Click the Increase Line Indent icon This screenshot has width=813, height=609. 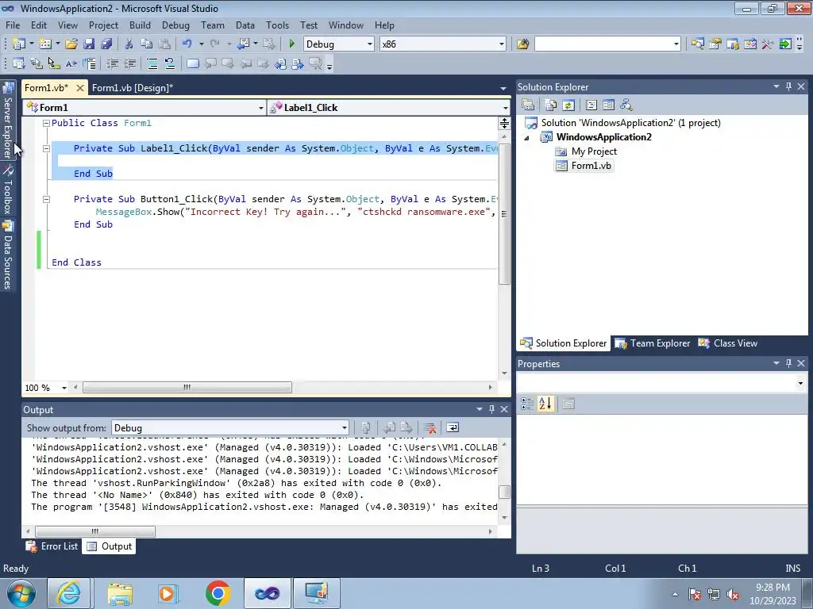coord(129,63)
